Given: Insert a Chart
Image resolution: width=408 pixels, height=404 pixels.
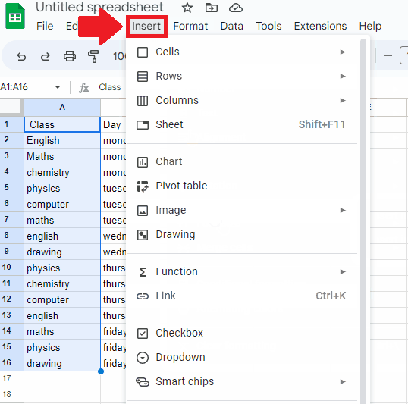Looking at the screenshot, I should click(241, 161).
